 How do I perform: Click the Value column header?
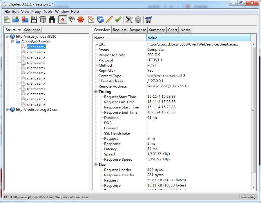coord(198,38)
